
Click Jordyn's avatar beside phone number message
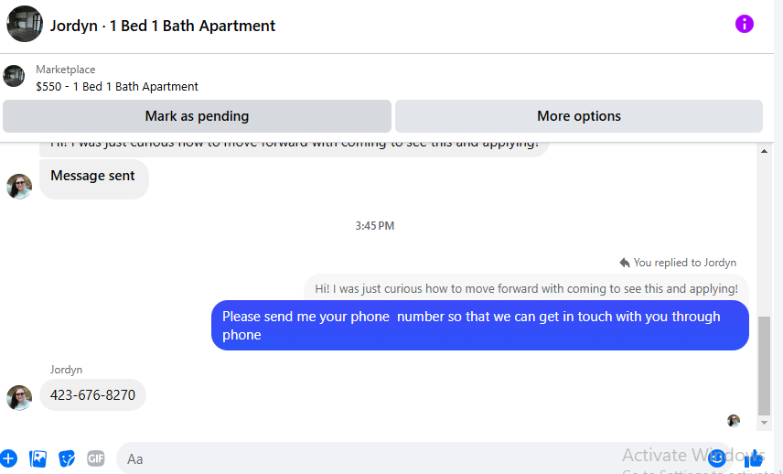[19, 397]
